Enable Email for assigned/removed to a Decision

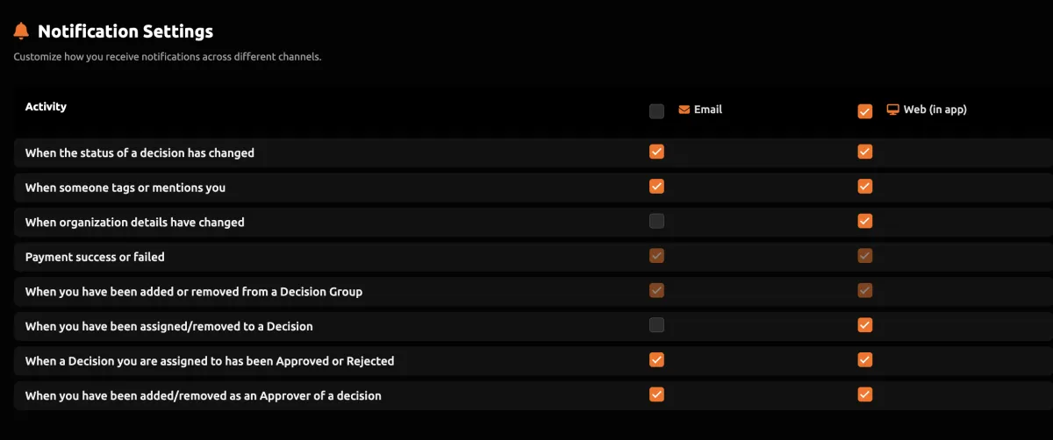pos(656,325)
